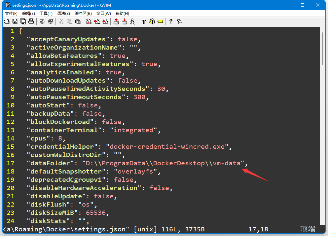Click the "autoDownloadUpdates" key
Image resolution: width=328 pixels, height=236 pixels.
tap(68, 81)
